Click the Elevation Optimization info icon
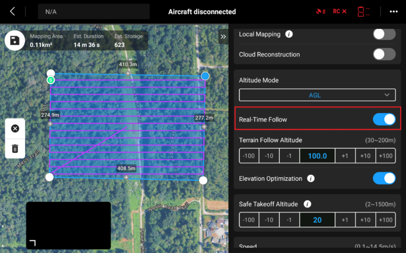Viewport: 406px width, 253px height. pos(311,179)
